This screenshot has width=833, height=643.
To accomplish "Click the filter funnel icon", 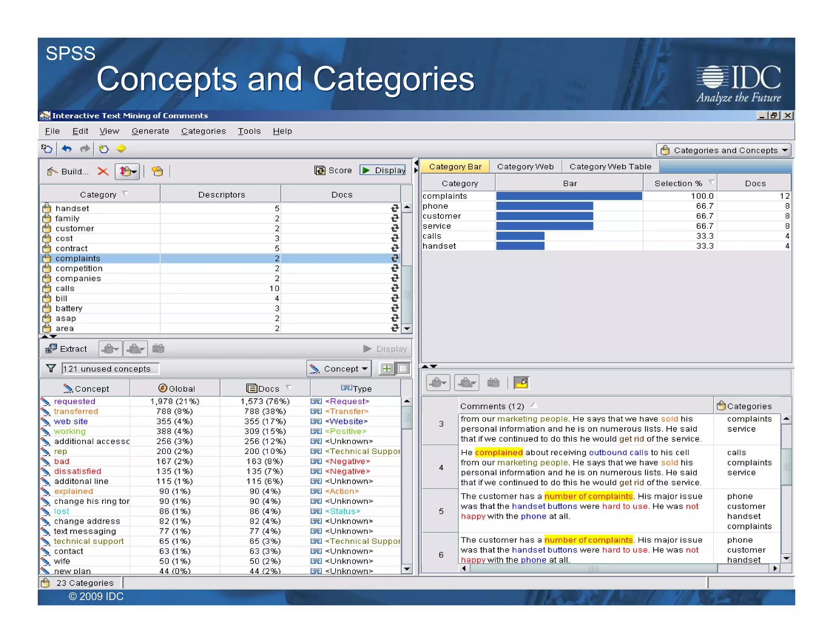I will (51, 368).
